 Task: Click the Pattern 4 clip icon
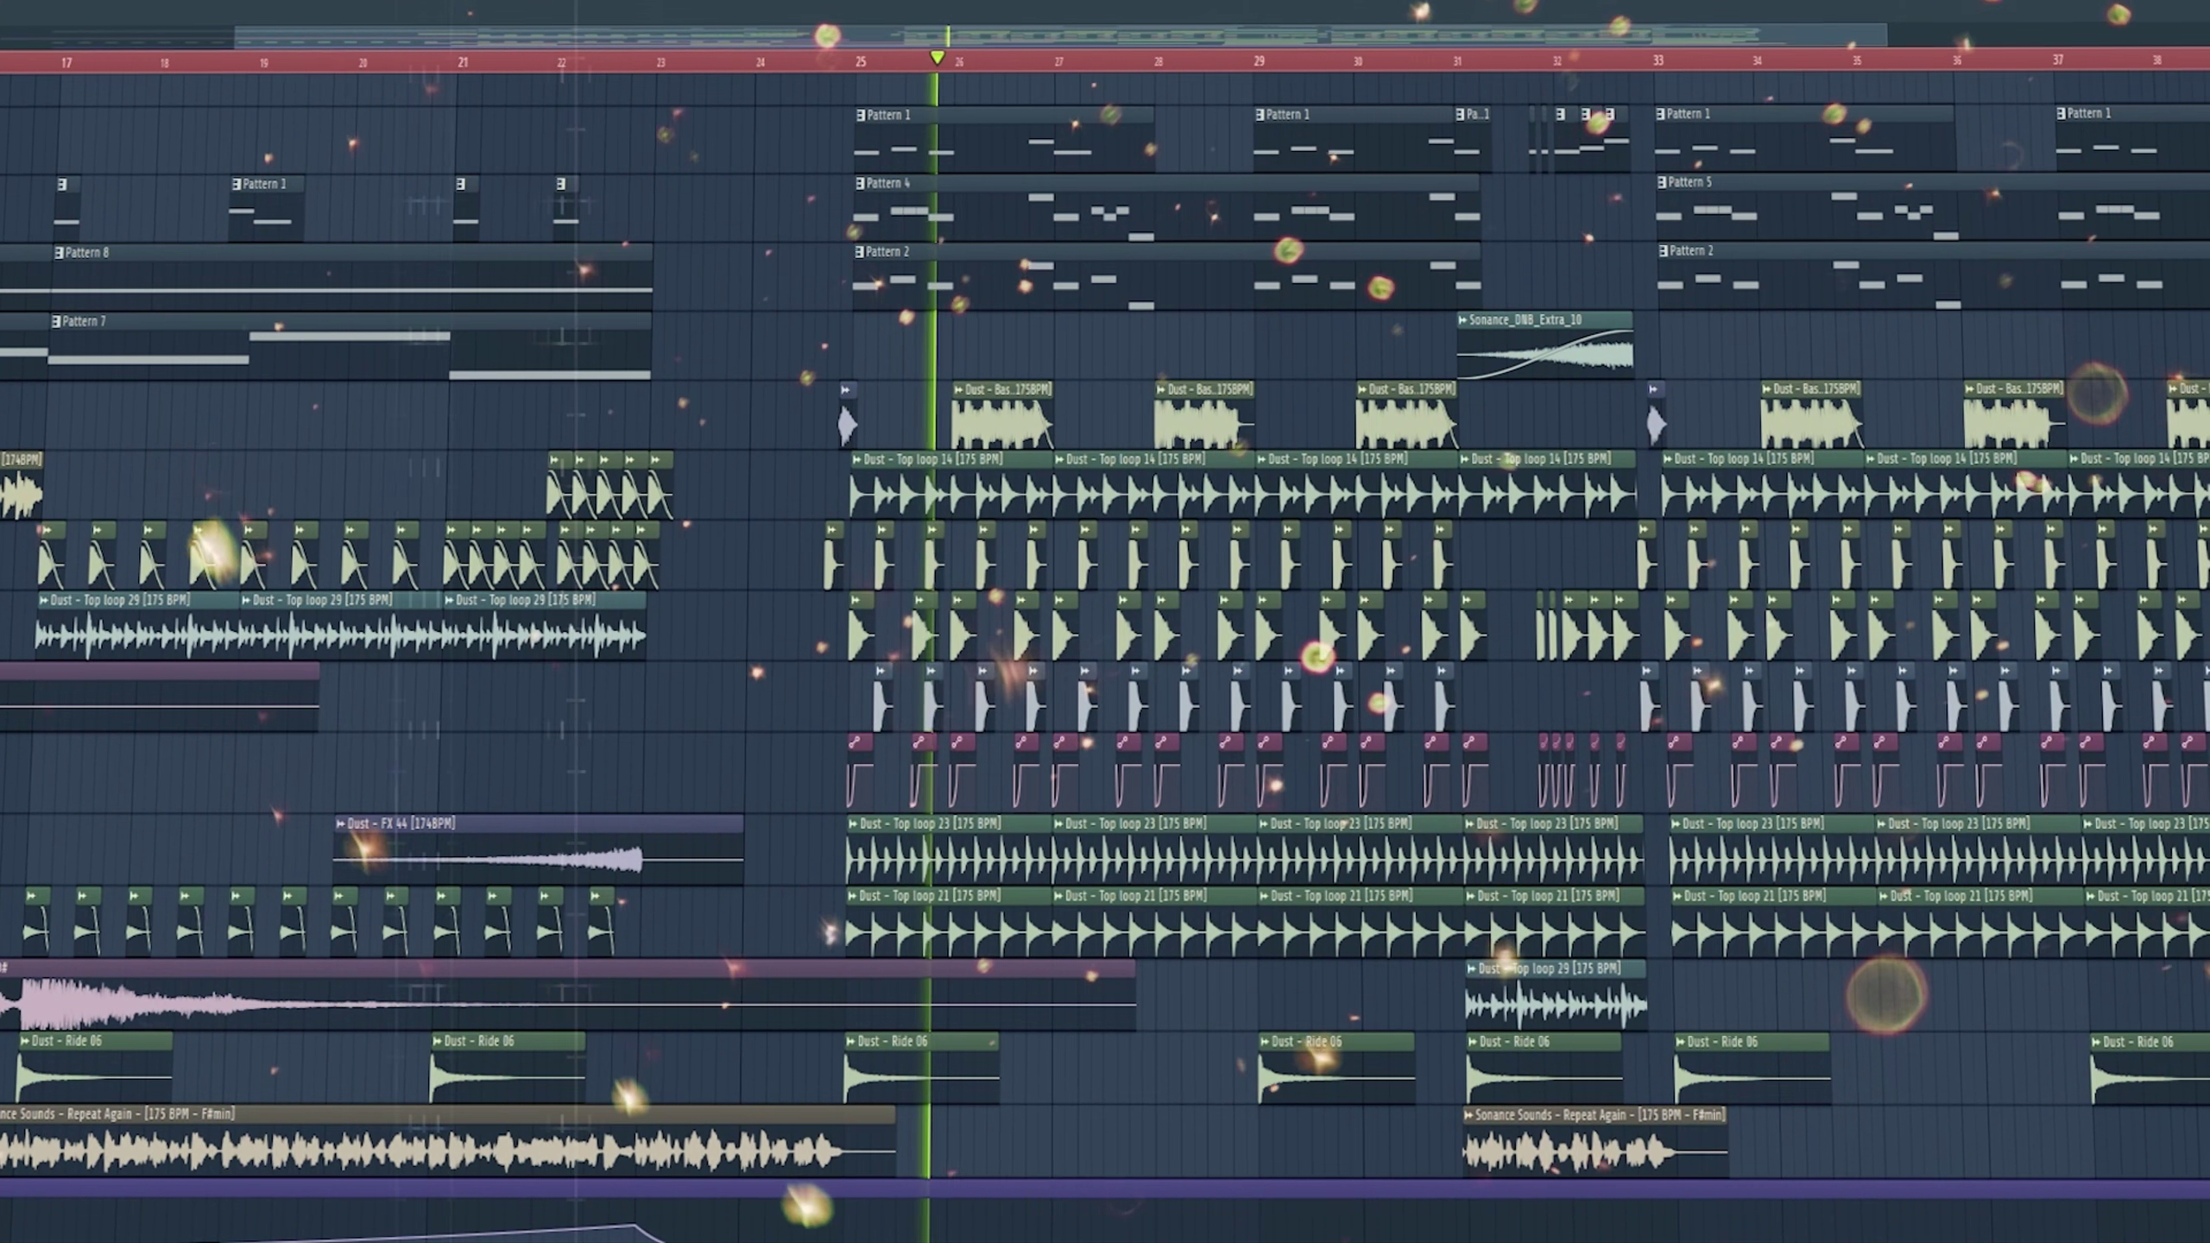click(860, 184)
